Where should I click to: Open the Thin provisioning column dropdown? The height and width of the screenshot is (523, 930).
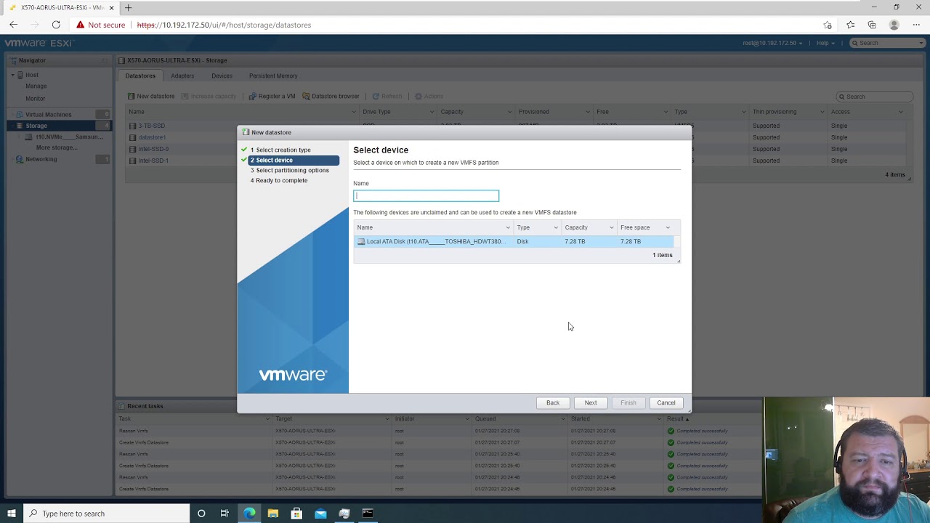coord(822,112)
